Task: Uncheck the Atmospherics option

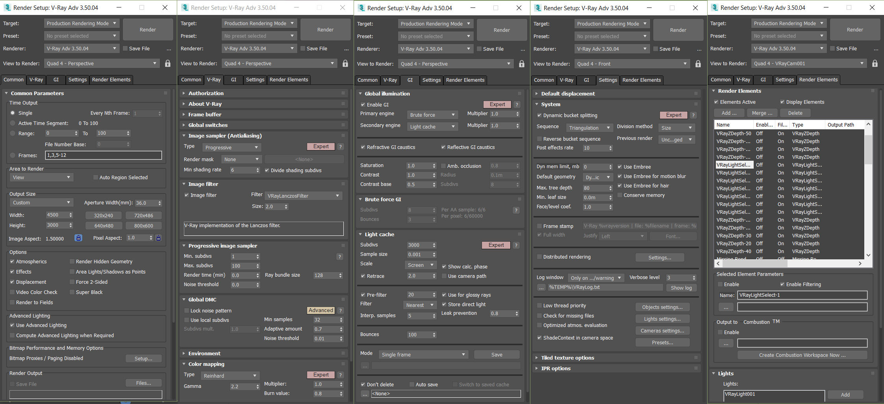Action: [12, 261]
